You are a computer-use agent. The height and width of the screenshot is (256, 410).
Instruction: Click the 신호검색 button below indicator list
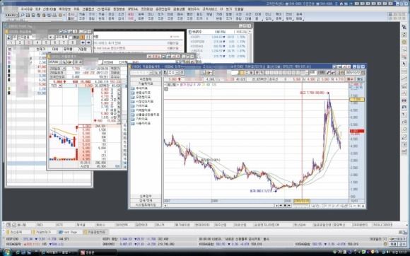(x=146, y=196)
